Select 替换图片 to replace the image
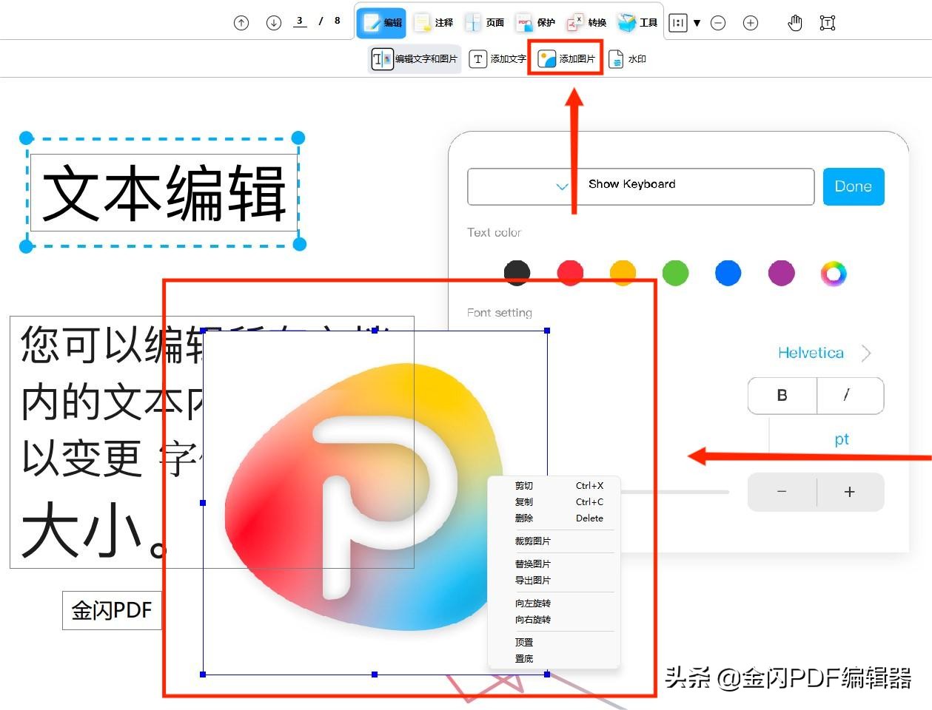The image size is (932, 710). pos(533,564)
